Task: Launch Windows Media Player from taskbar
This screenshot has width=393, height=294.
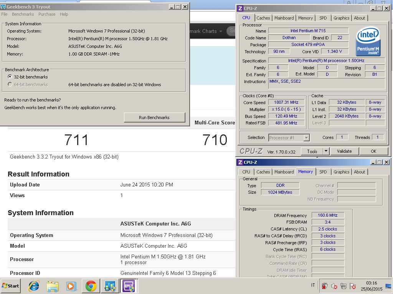Action: click(x=71, y=286)
